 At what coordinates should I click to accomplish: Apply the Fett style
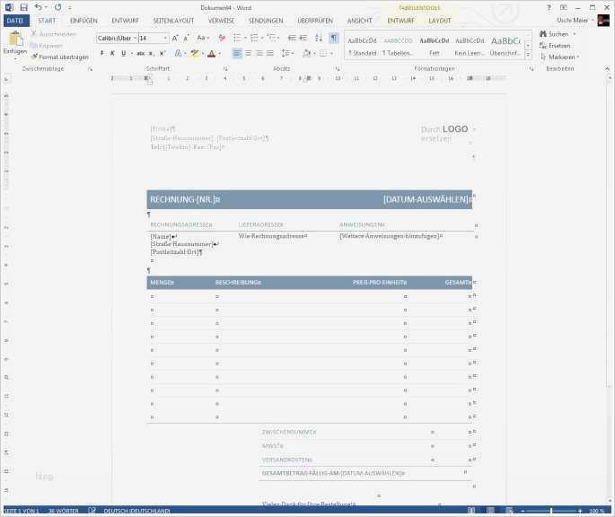pos(435,47)
